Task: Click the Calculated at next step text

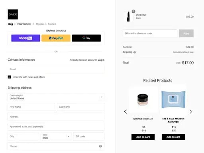Action: (183, 52)
